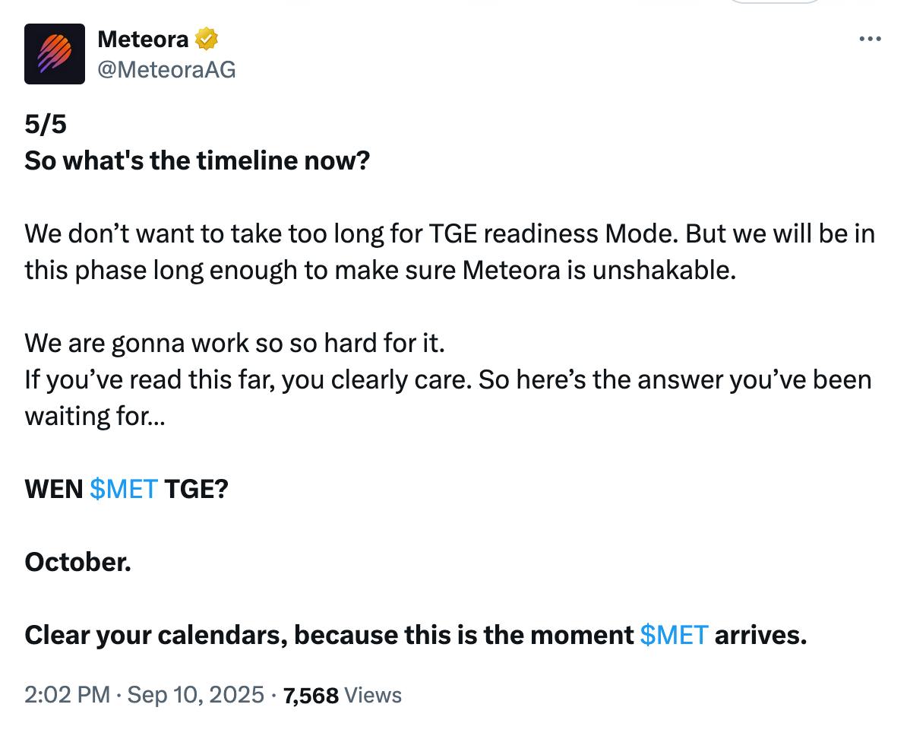Click the Meteora display name

point(143,39)
